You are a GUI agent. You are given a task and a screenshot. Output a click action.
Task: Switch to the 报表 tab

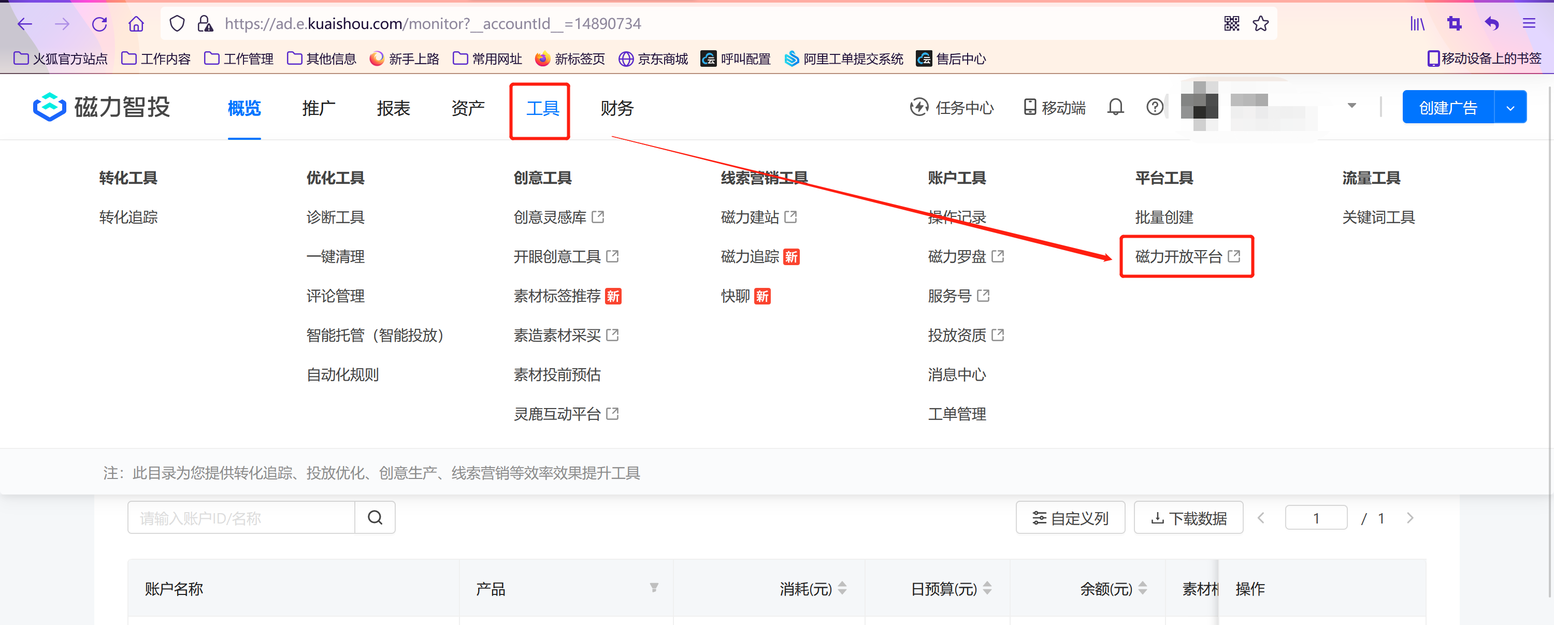point(393,108)
